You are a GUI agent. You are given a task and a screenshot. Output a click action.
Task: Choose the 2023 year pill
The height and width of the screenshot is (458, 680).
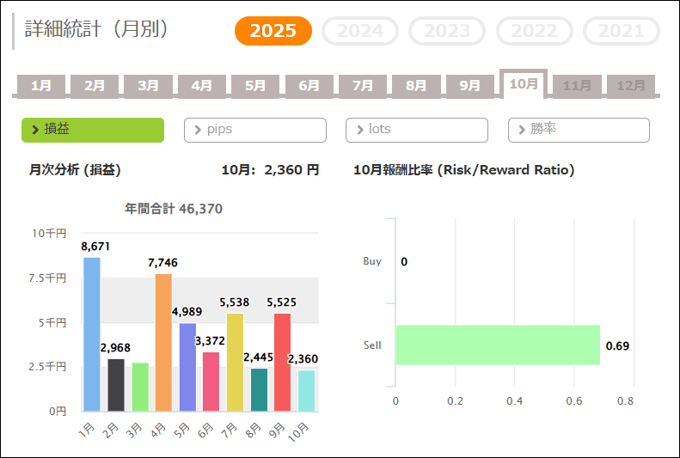tap(447, 32)
